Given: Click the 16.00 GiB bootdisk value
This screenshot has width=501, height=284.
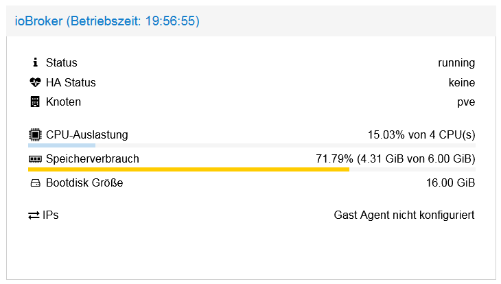Looking at the screenshot, I should [451, 184].
